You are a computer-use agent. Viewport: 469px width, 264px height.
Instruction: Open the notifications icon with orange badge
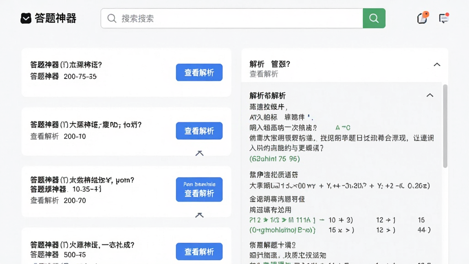[x=423, y=18]
